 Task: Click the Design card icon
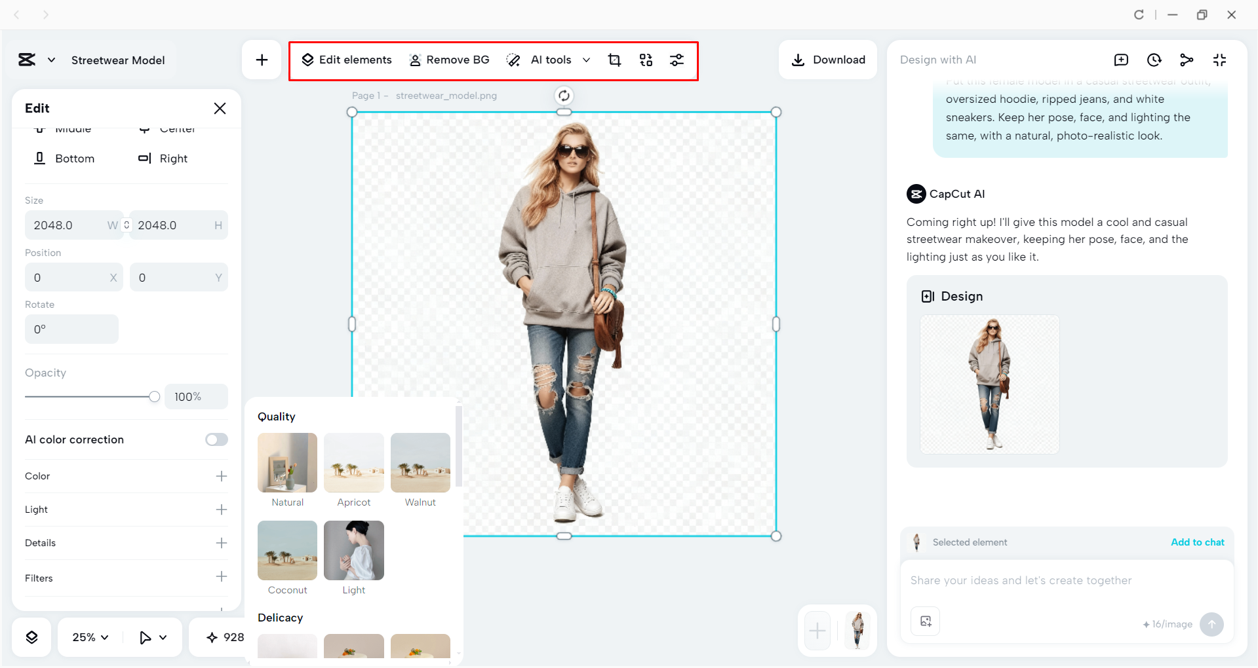coord(928,297)
